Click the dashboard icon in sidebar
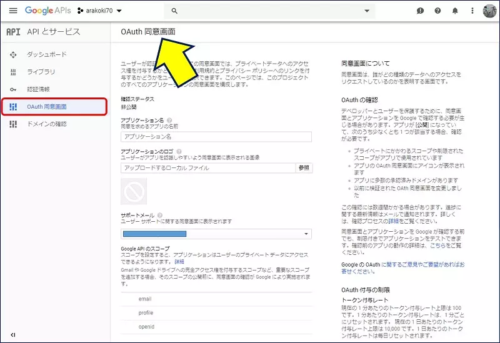The image size is (500, 343). pos(13,55)
